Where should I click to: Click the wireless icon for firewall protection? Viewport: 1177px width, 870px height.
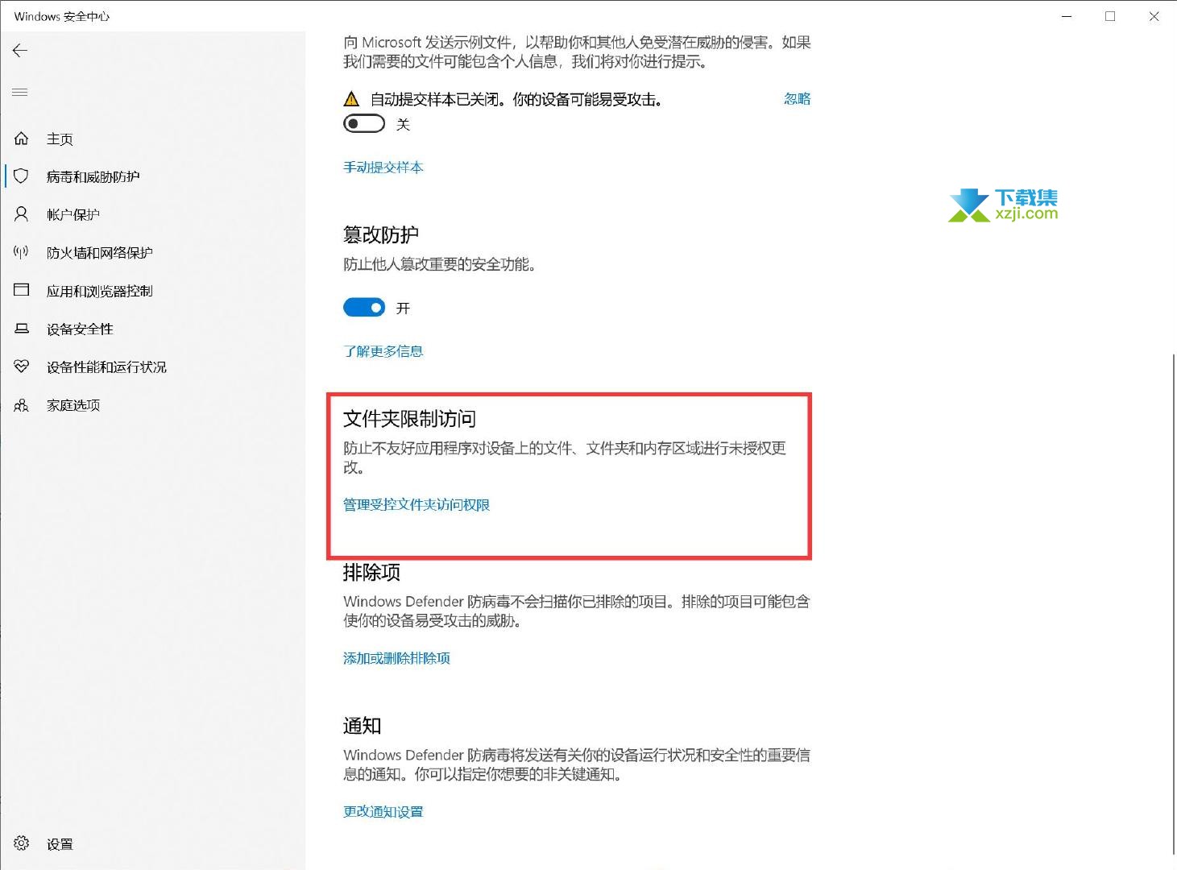pyautogui.click(x=22, y=252)
